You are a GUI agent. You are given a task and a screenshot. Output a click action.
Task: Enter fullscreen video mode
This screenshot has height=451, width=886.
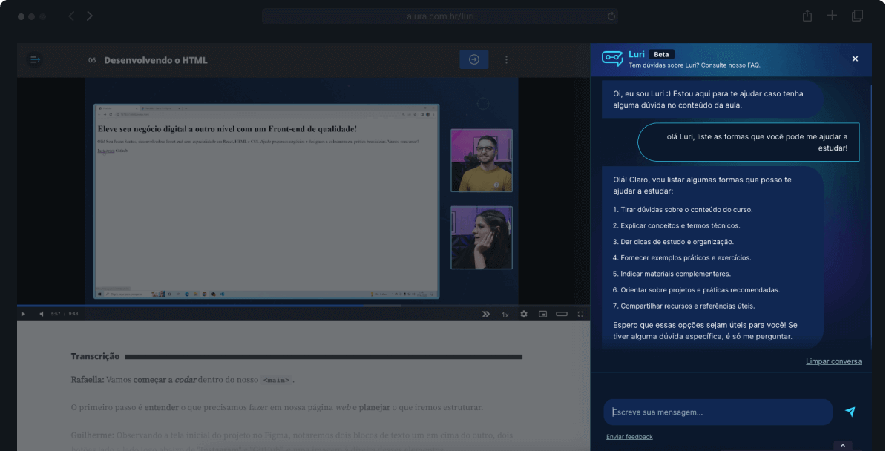[580, 314]
